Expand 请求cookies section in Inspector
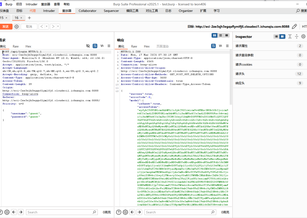Viewport: 307px width, 218px height. tap(270, 65)
